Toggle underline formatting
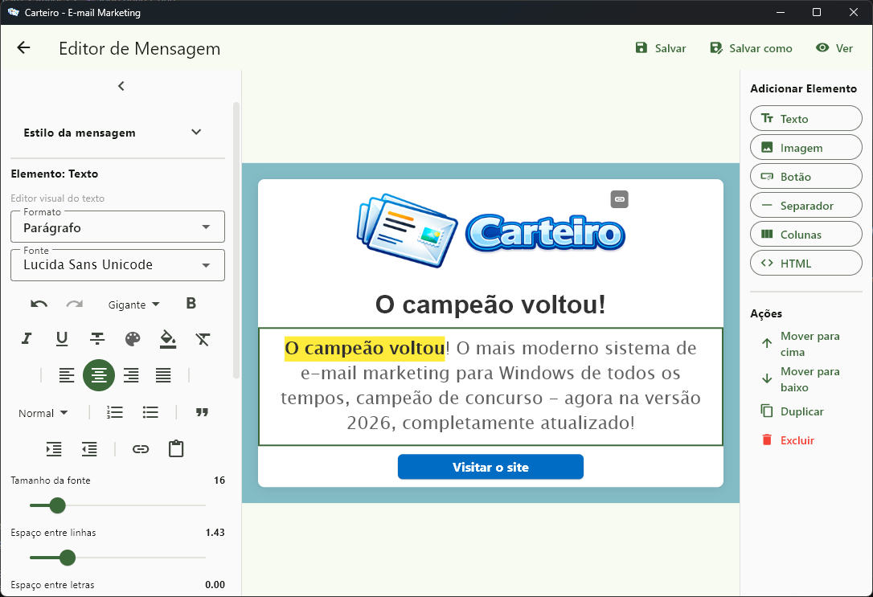Viewport: 873px width, 597px height. (x=62, y=339)
